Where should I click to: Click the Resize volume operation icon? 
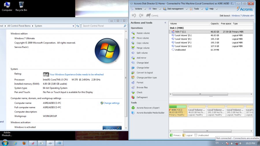coord(133,33)
